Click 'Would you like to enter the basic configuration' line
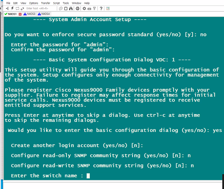Screen dimensions: 224x189 115,130
